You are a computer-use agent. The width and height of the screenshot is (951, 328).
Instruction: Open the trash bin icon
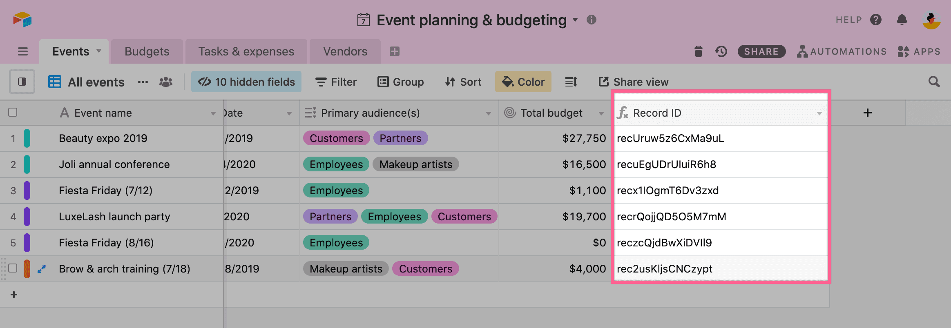click(698, 52)
